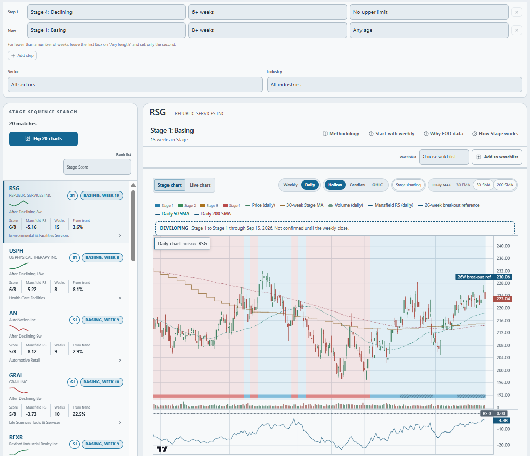Open the Stage 1: Basing dropdown
This screenshot has height=456, width=530.
[x=106, y=30]
